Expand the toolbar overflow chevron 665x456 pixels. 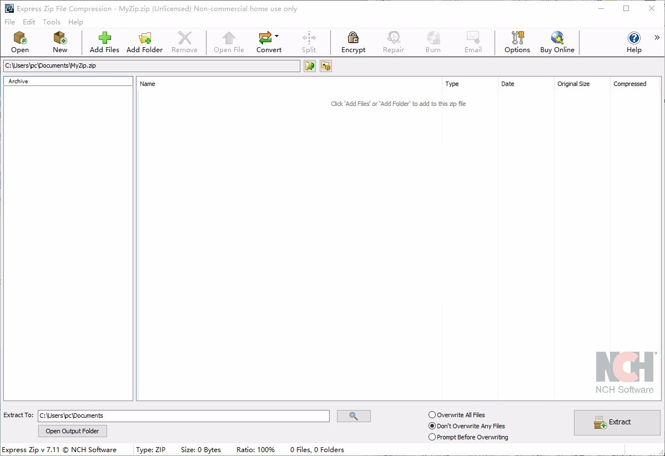point(657,37)
